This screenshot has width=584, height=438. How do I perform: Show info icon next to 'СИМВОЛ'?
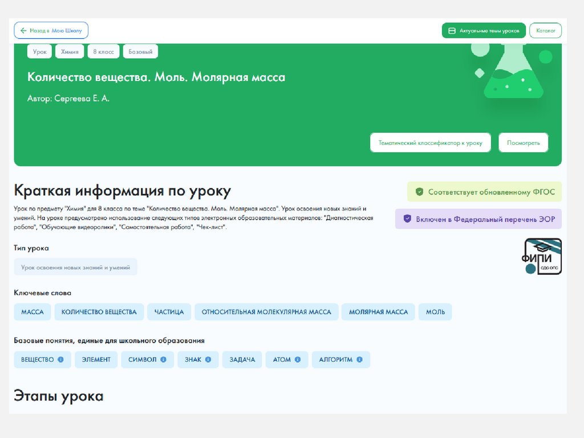click(x=164, y=359)
